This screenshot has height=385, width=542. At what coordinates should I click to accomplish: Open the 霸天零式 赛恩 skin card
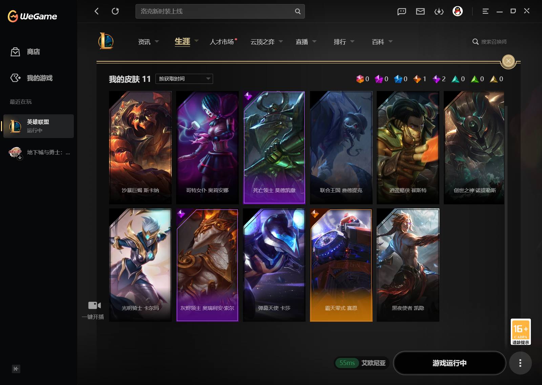click(x=341, y=265)
